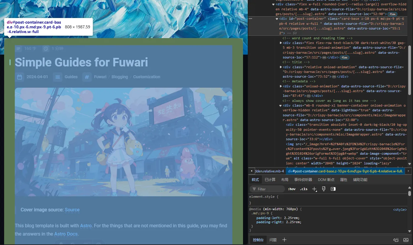413x245 pixels.
Task: Open the 事件侦听器 tab
Action: 303,179
